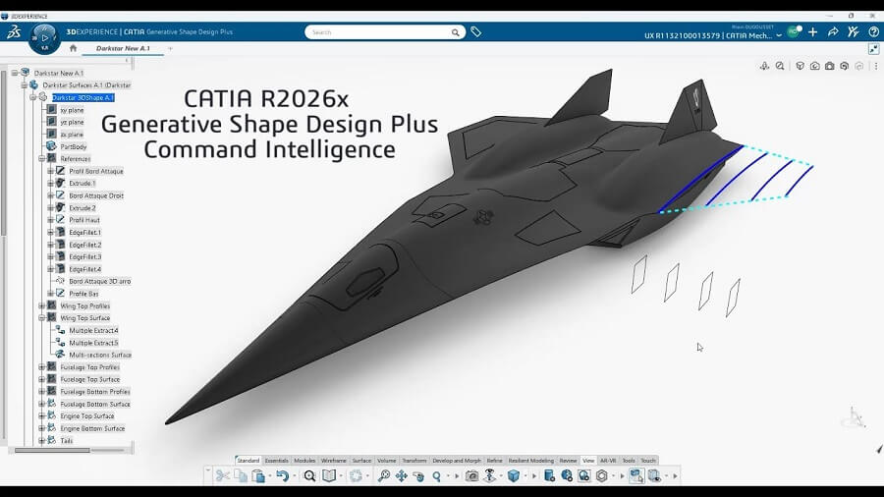Click the collapse view arrows icon at top right
The height and width of the screenshot is (497, 884).
873,49
